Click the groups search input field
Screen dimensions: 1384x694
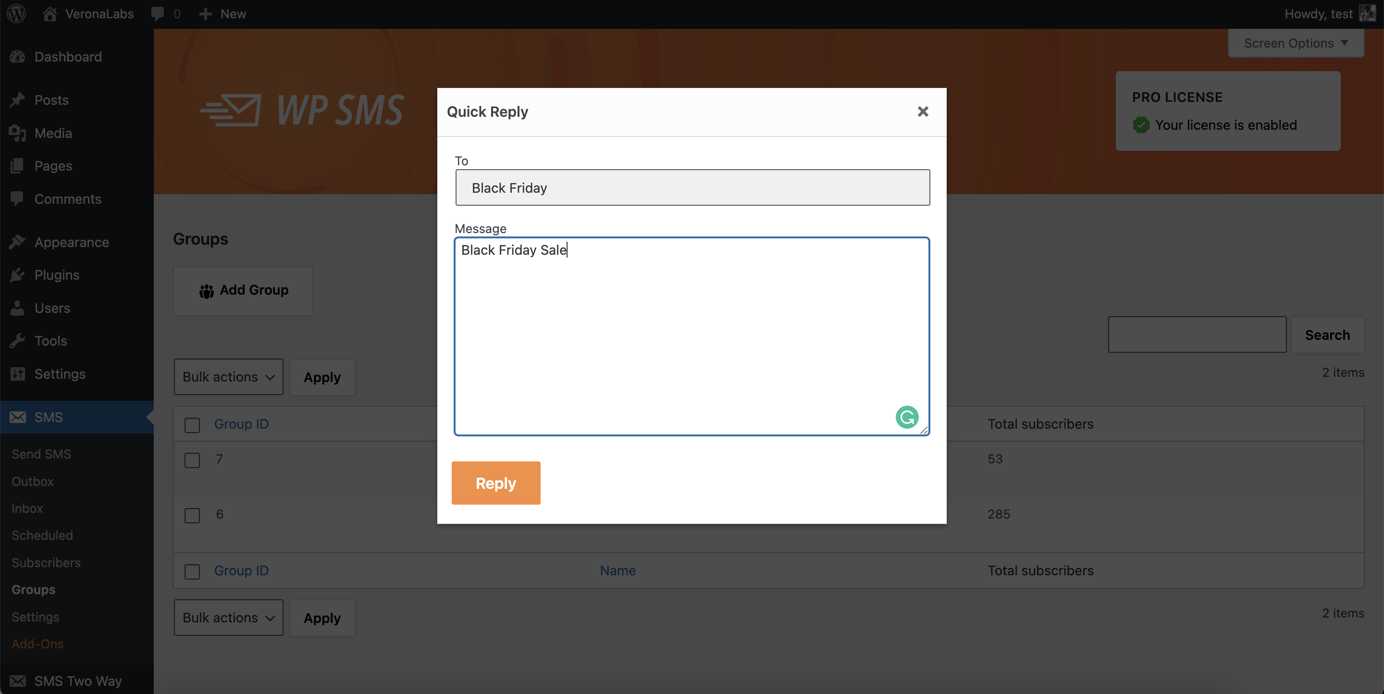[1197, 335]
